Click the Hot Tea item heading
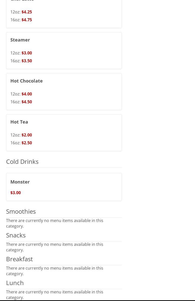This screenshot has width=195, height=301. tap(19, 122)
